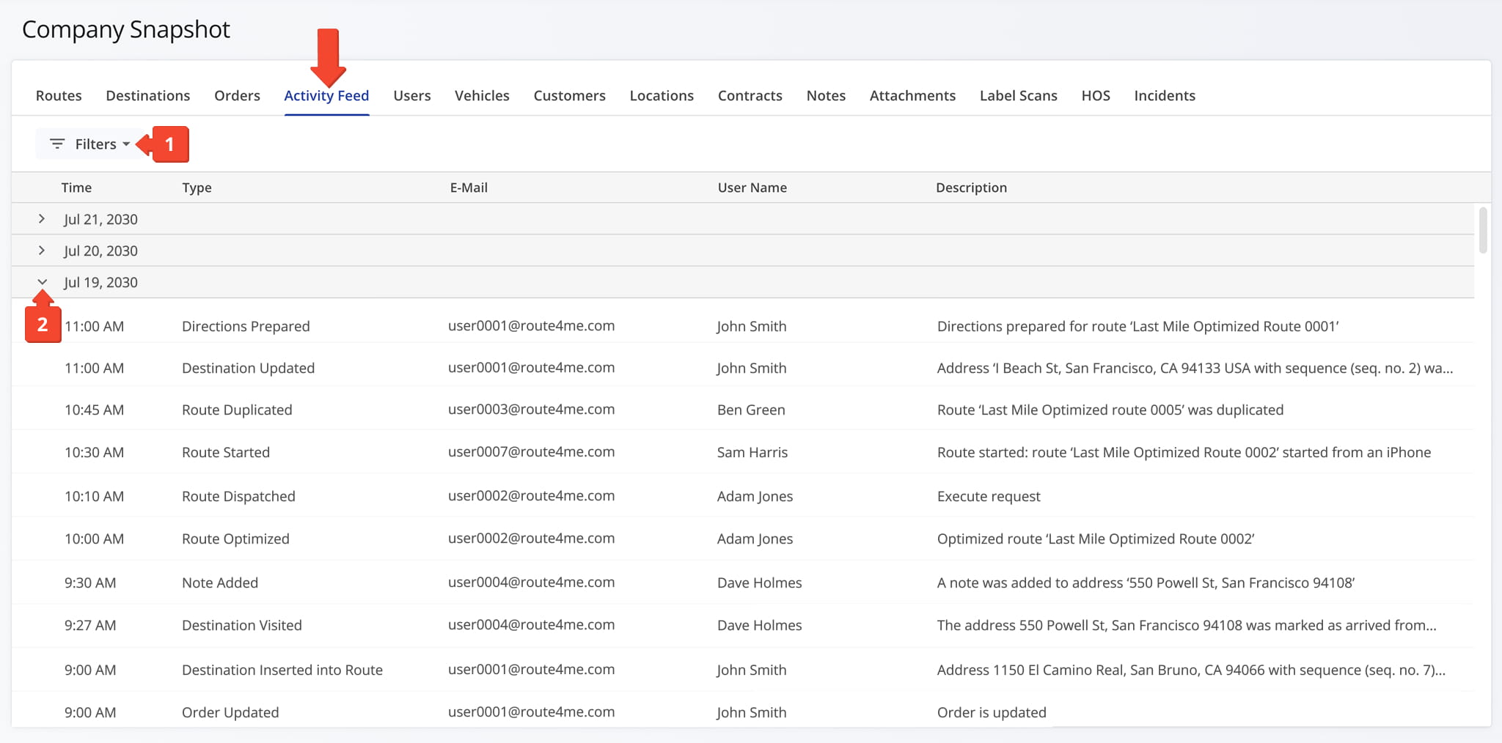The height and width of the screenshot is (743, 1502).
Task: Sort by the Type column header
Action: coord(197,188)
